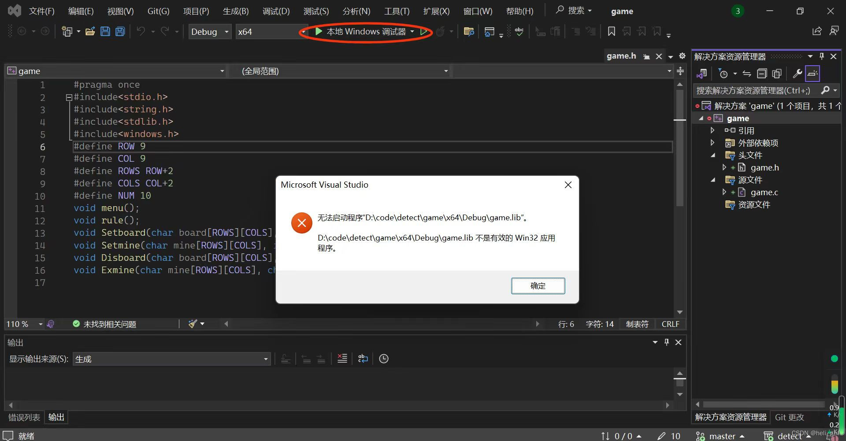
Task: Click the Save All icon
Action: point(120,31)
